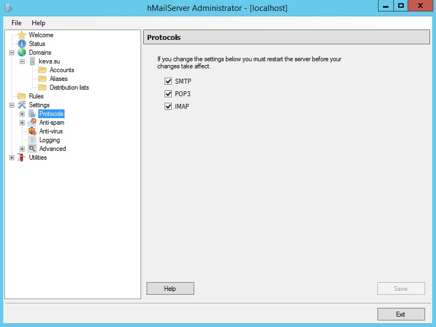436x327 pixels.
Task: Open the Aliases tree item
Action: point(59,79)
